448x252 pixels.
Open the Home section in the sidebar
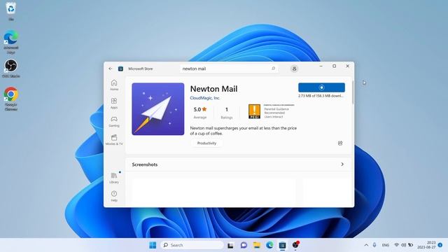(114, 85)
